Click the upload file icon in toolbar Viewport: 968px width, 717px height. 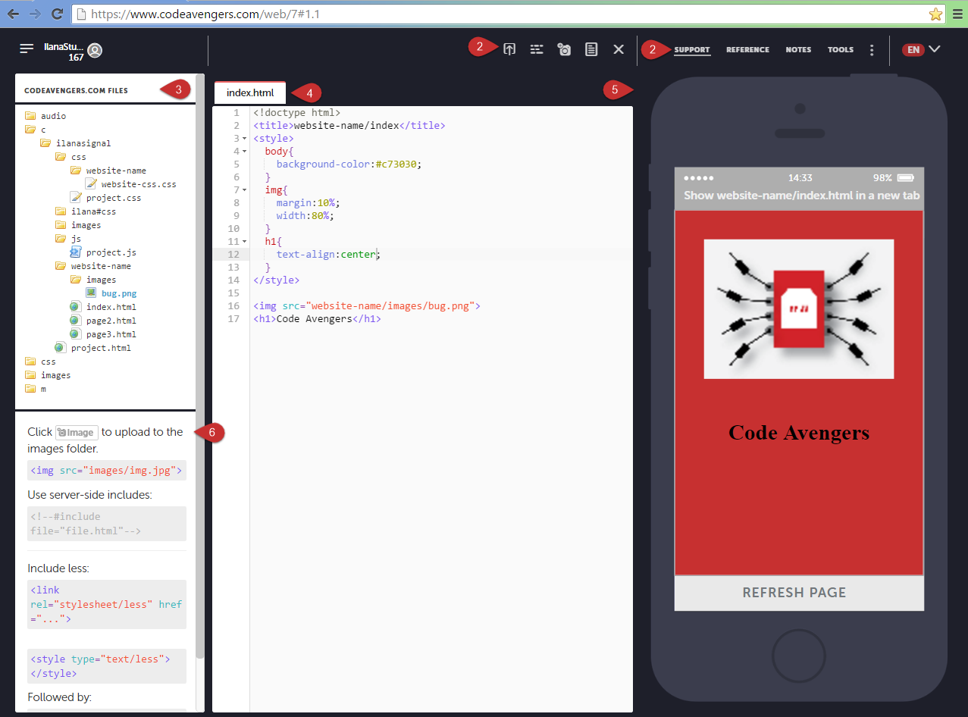pyautogui.click(x=509, y=49)
